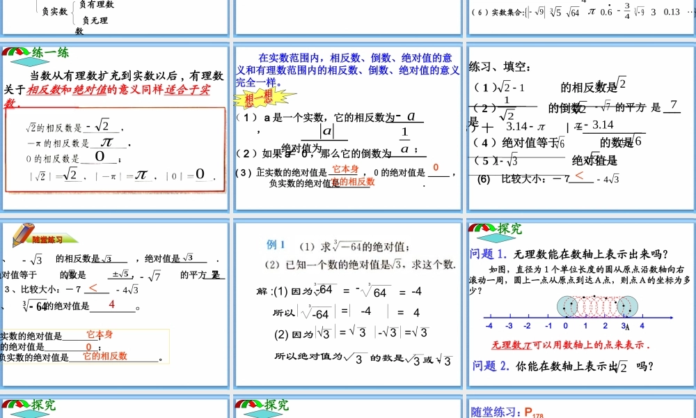696x418 pixels.
Task: Click the yellow 想一想 starburst graphic
Action: pos(265,98)
